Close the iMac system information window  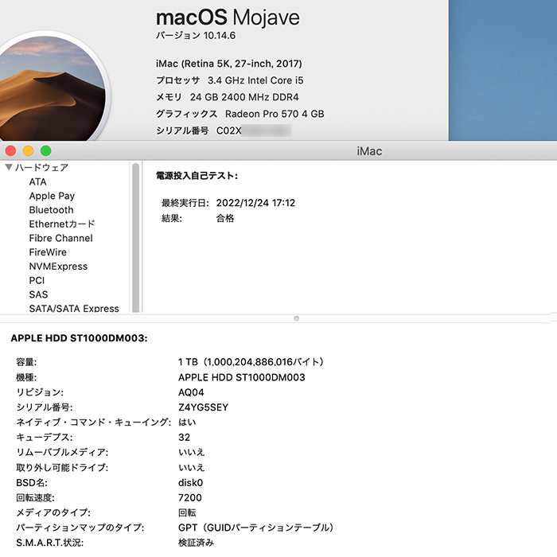(x=10, y=151)
